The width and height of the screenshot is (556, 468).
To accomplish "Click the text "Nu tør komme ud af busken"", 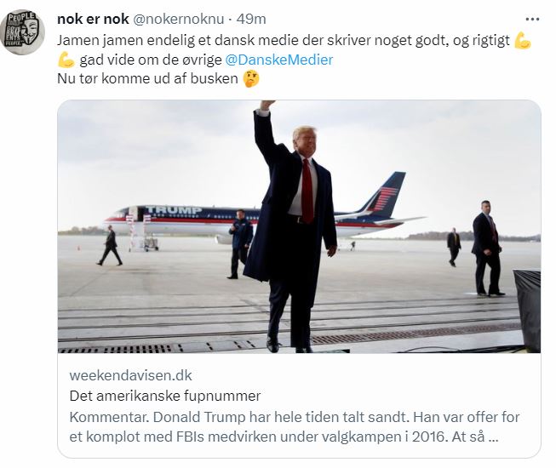I will tap(146, 79).
